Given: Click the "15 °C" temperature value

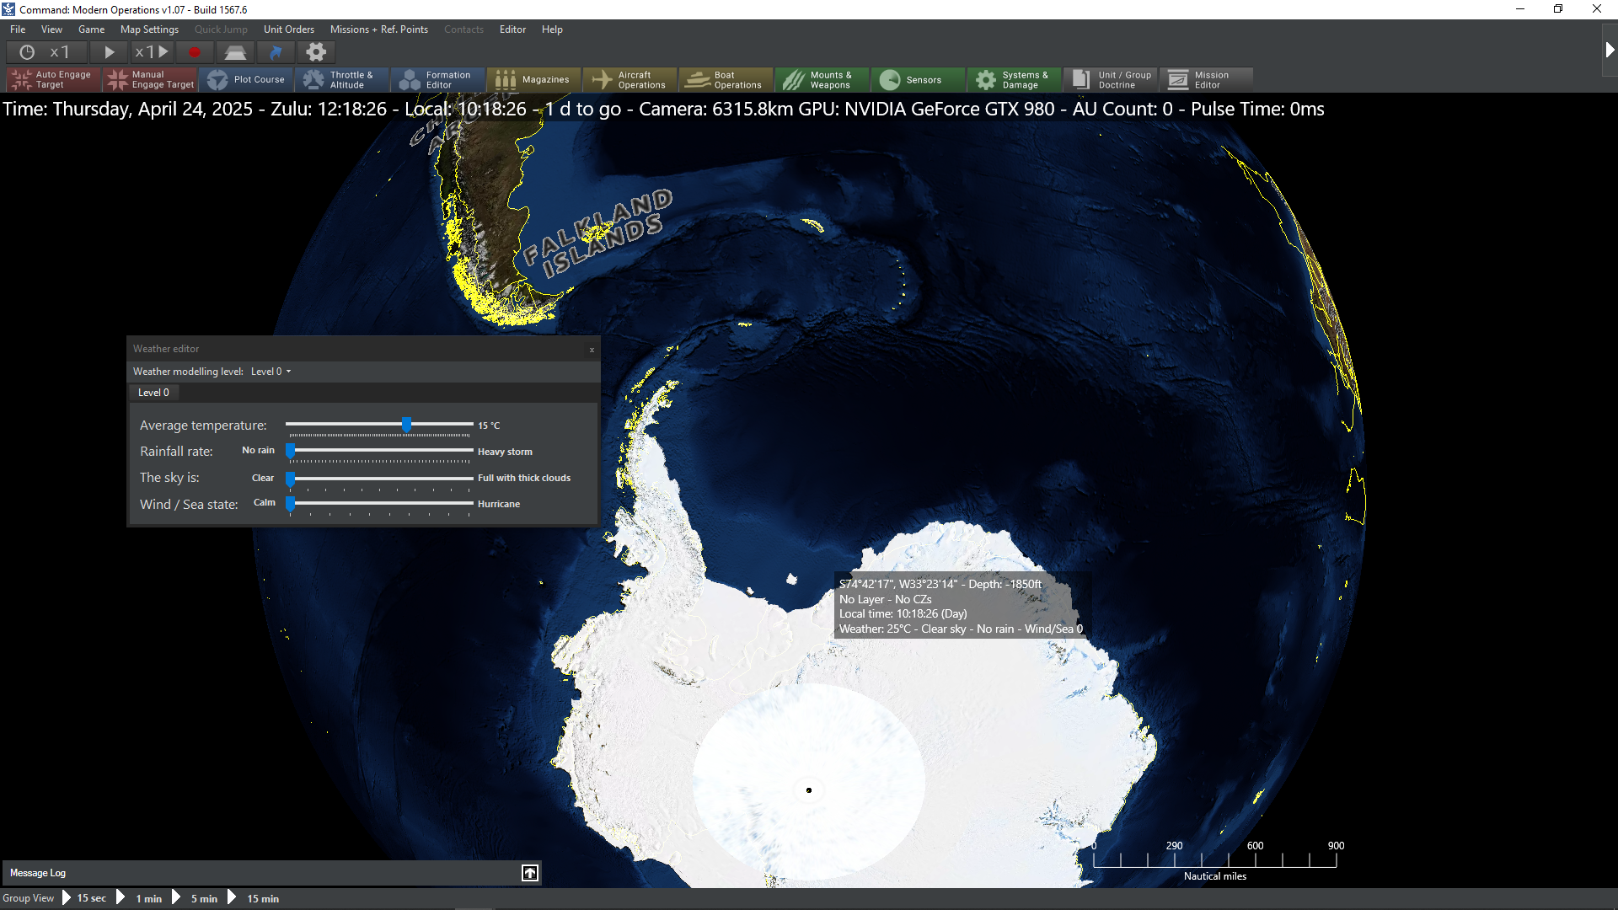Looking at the screenshot, I should [x=489, y=426].
